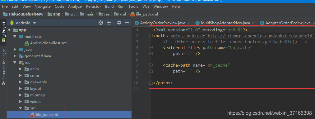Collapse the xml folder
Image resolution: width=315 pixels, height=119 pixels.
click(20, 108)
